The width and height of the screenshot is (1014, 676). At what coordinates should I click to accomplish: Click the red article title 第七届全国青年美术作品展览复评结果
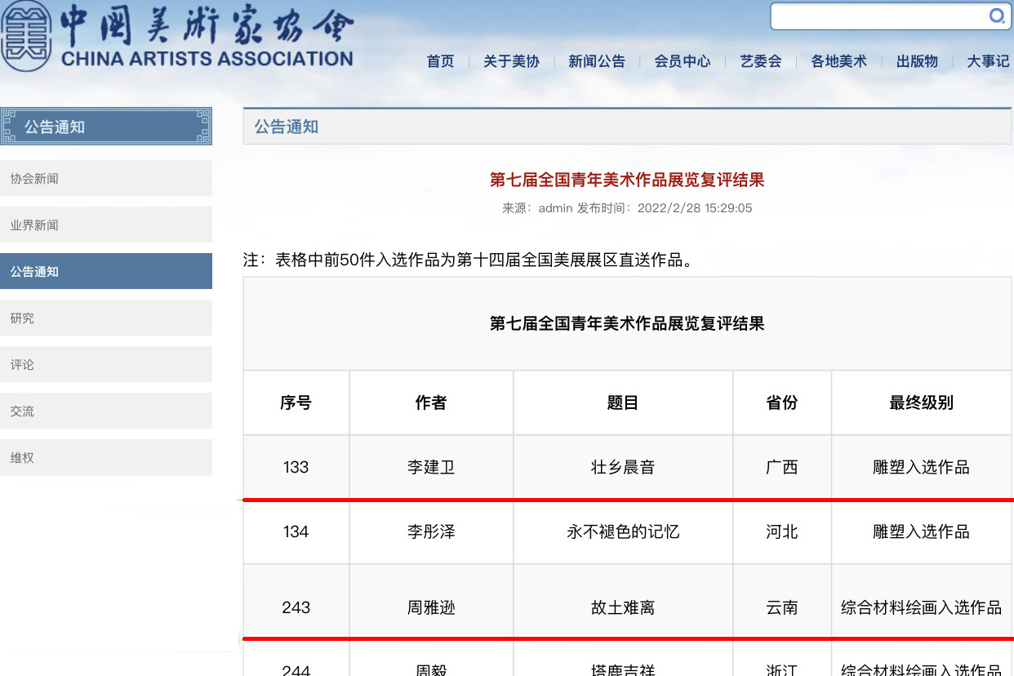pos(626,180)
